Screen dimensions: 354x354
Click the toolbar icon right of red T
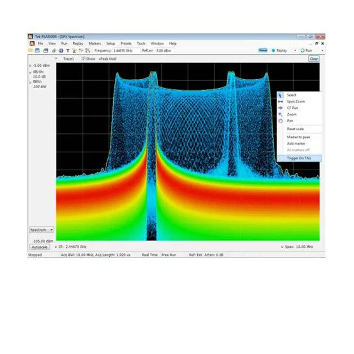(x=74, y=51)
